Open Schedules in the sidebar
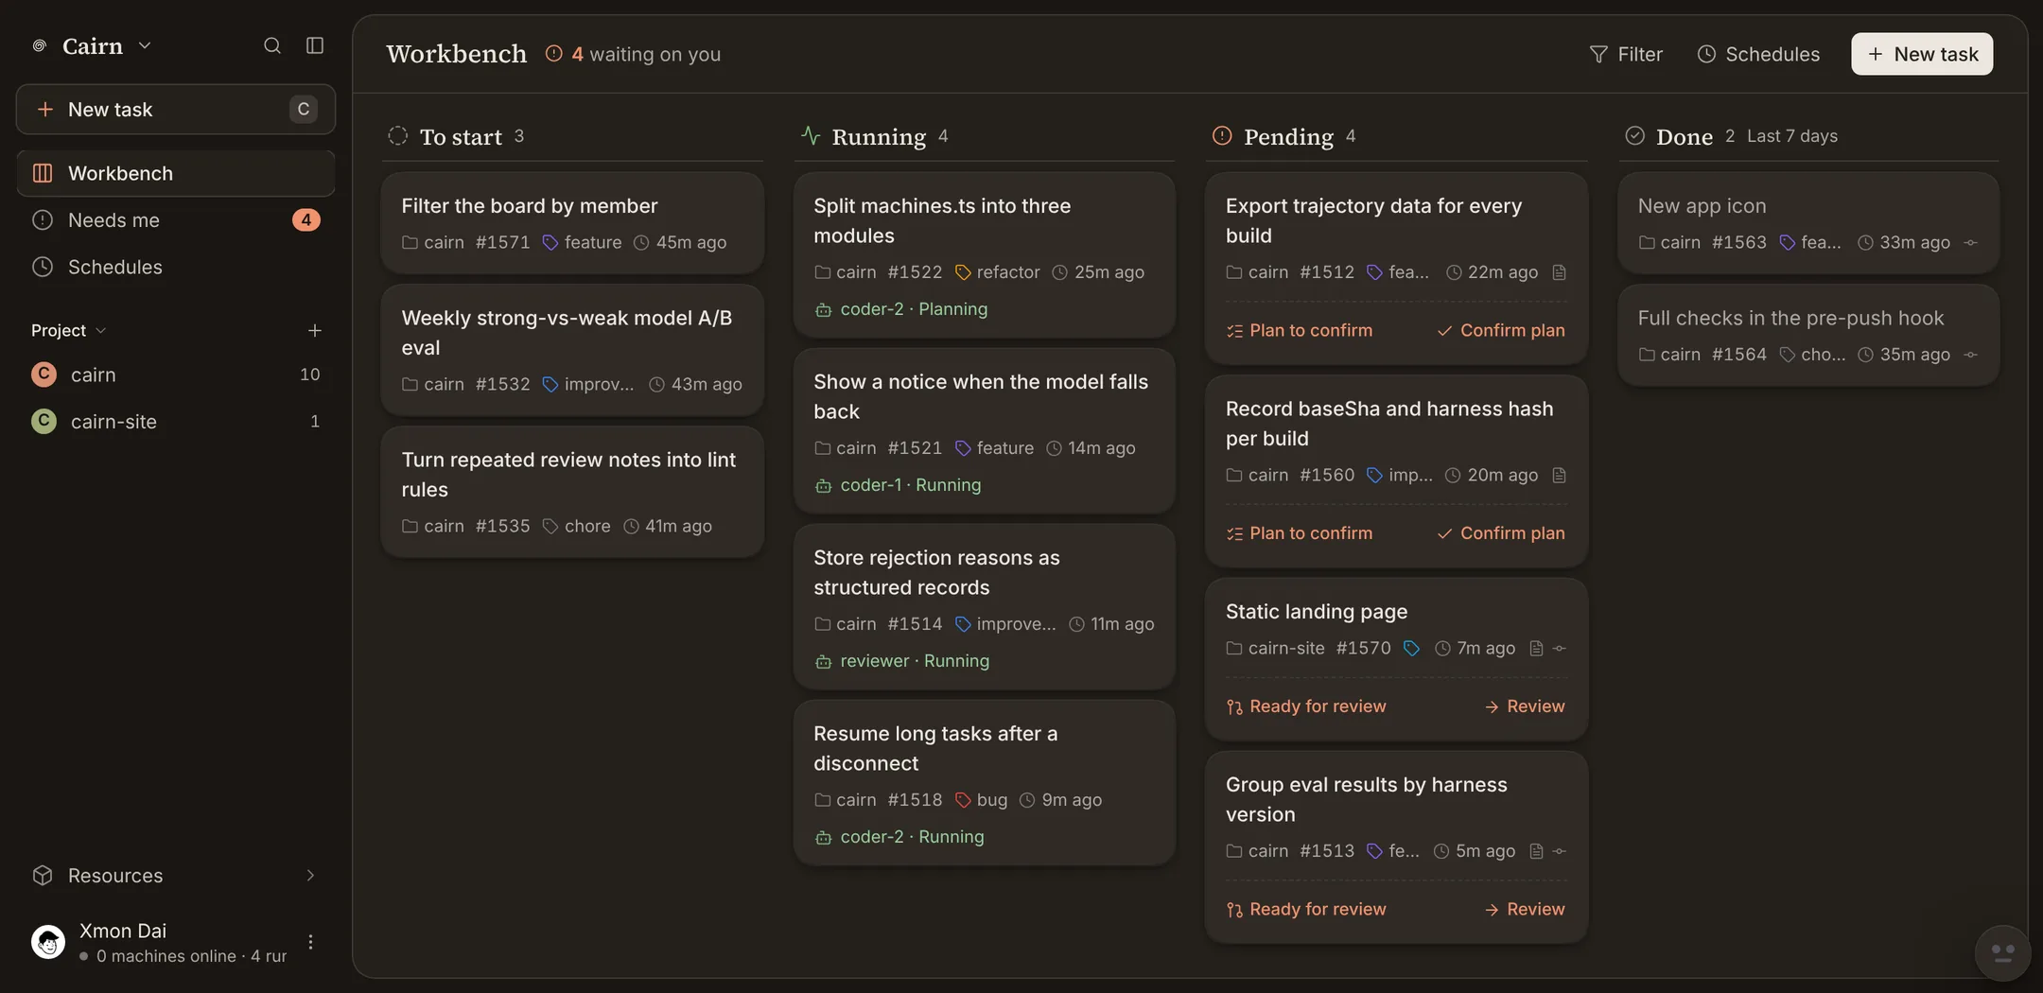The image size is (2043, 993). tap(176, 267)
